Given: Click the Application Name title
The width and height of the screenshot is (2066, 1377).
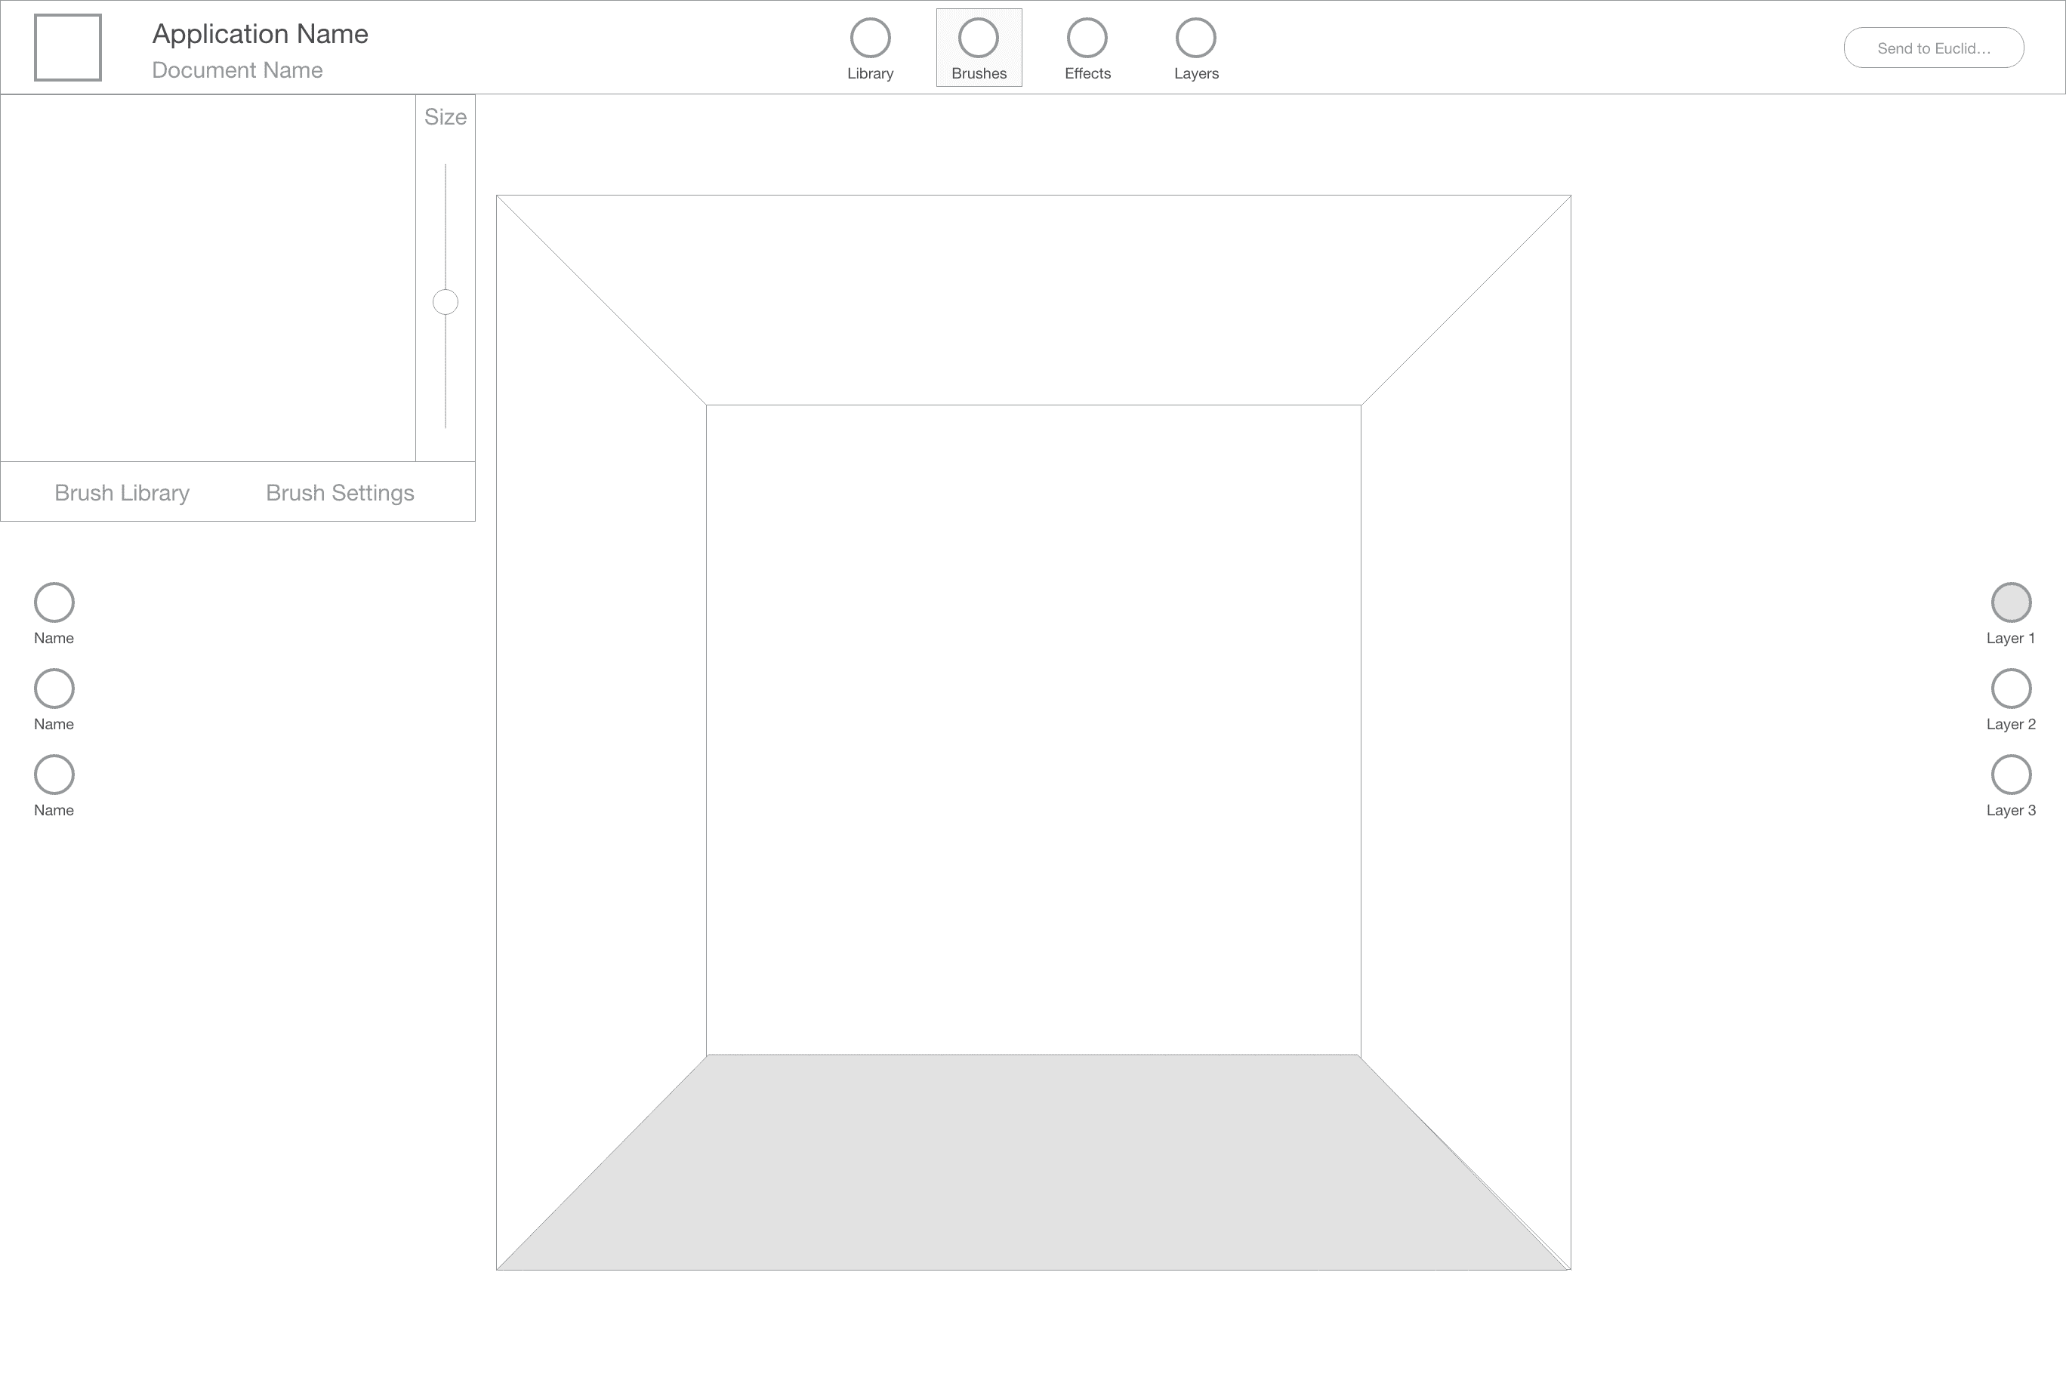Looking at the screenshot, I should click(x=261, y=33).
